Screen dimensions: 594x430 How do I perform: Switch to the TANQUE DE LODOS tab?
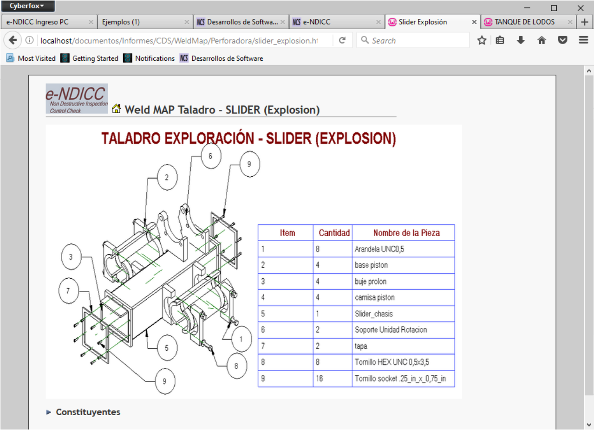coord(524,22)
